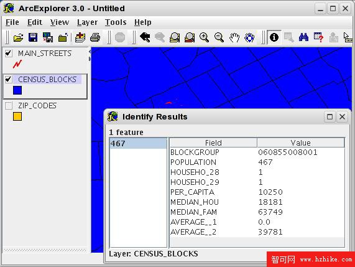The image size is (355, 267).
Task: Click Save As icon with monitor
Action: (48, 37)
